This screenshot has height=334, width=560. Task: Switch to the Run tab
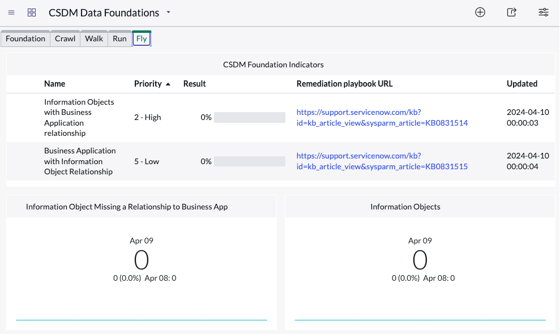coord(119,38)
